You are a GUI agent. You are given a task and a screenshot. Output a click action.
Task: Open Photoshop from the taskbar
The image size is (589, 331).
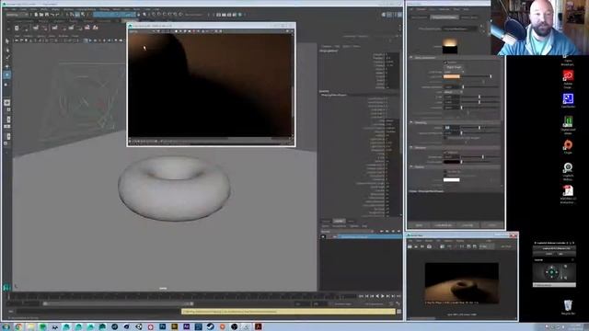click(x=162, y=327)
